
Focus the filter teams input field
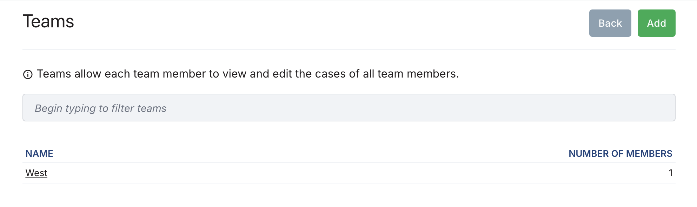tap(349, 108)
